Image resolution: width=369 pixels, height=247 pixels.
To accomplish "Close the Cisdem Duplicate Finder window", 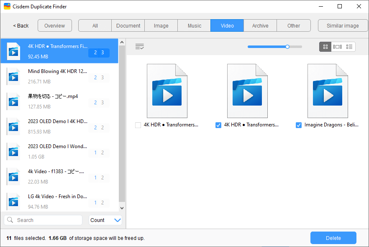I will click(359, 6).
